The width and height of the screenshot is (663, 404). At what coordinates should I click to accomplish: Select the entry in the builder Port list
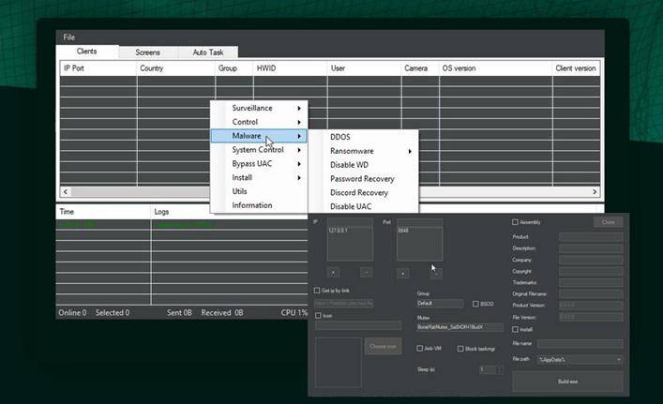403,231
